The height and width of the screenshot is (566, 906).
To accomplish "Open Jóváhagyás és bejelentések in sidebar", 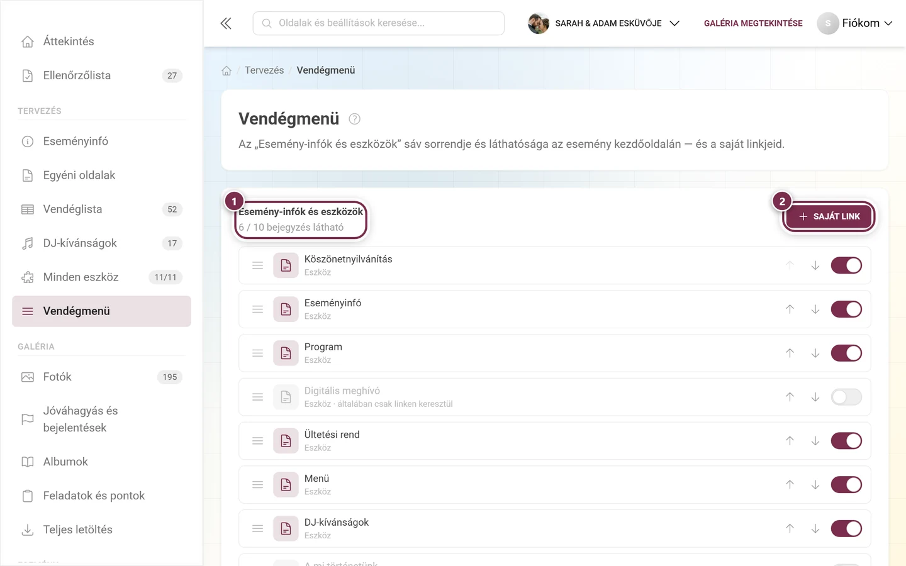I will coord(101,419).
